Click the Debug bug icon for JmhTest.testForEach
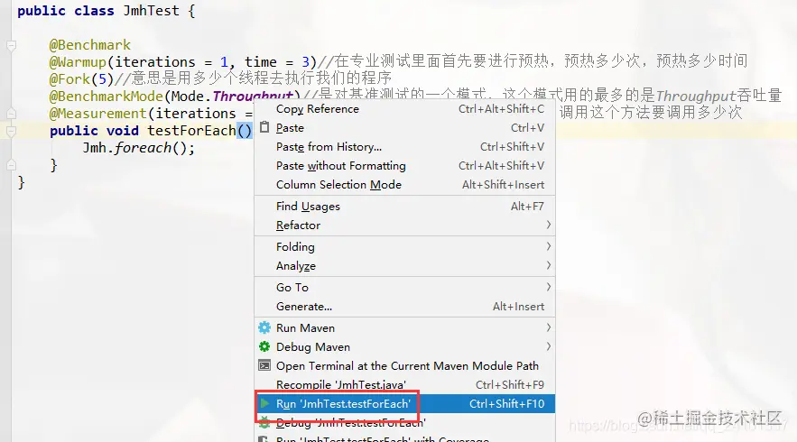 264,421
